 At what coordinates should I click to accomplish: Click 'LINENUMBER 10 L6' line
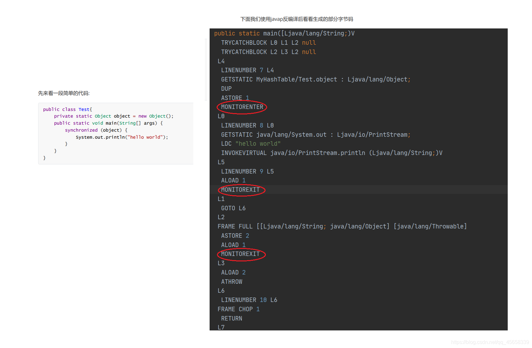click(x=249, y=300)
